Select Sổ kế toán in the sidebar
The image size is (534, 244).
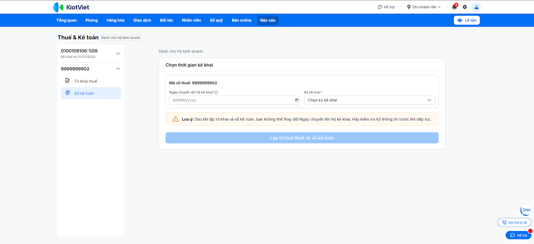pos(91,93)
